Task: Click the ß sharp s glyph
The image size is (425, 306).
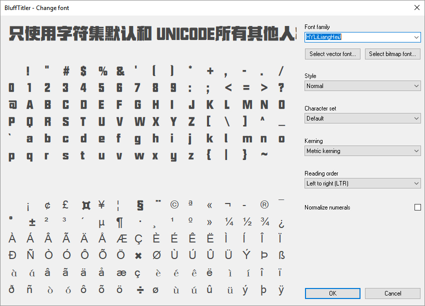Action: coord(281,255)
